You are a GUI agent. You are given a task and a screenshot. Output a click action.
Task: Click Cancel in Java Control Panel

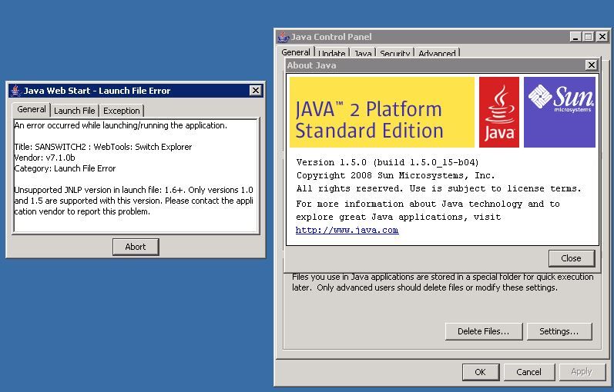[x=528, y=372]
